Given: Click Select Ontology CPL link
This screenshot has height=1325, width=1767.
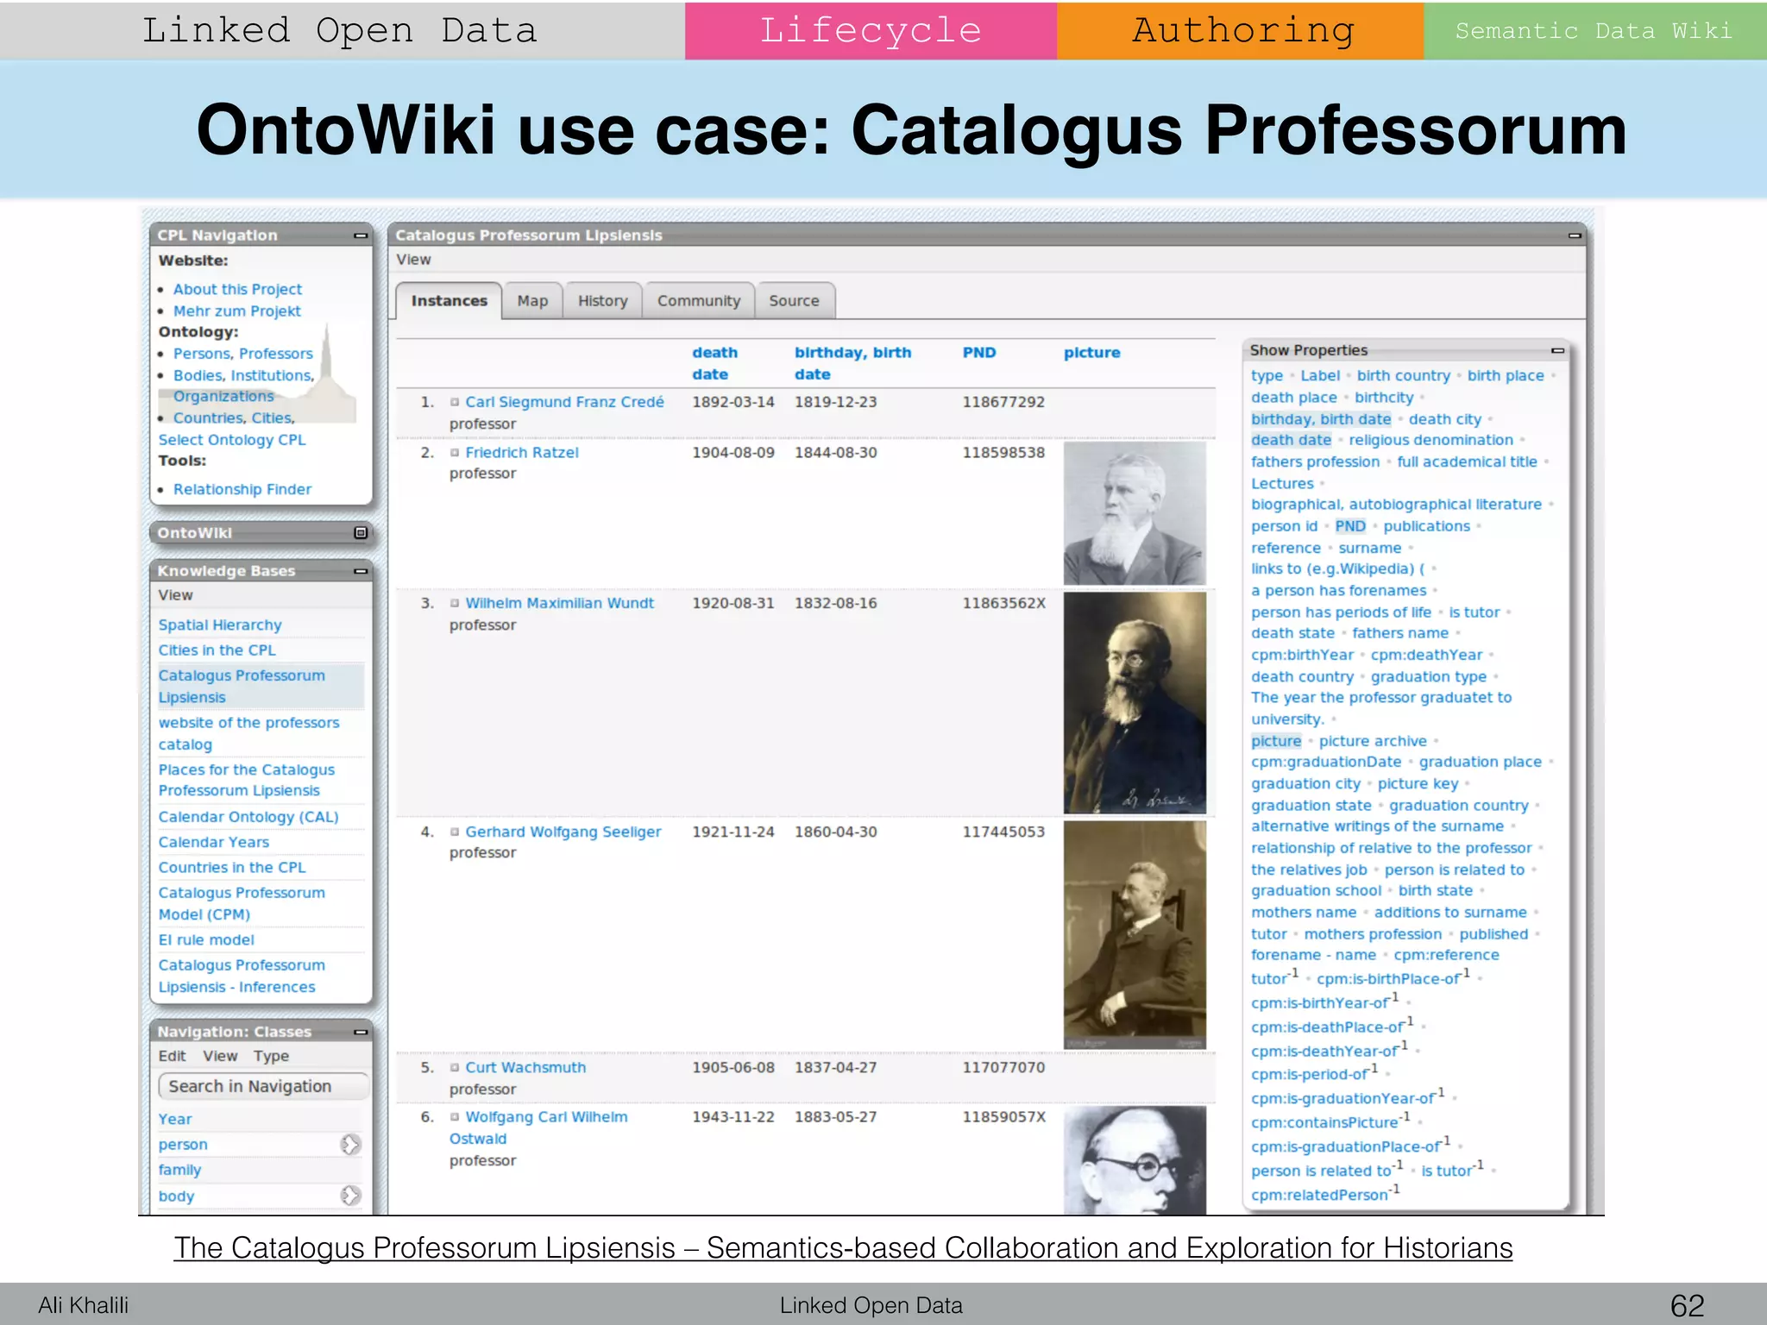Looking at the screenshot, I should pos(231,440).
